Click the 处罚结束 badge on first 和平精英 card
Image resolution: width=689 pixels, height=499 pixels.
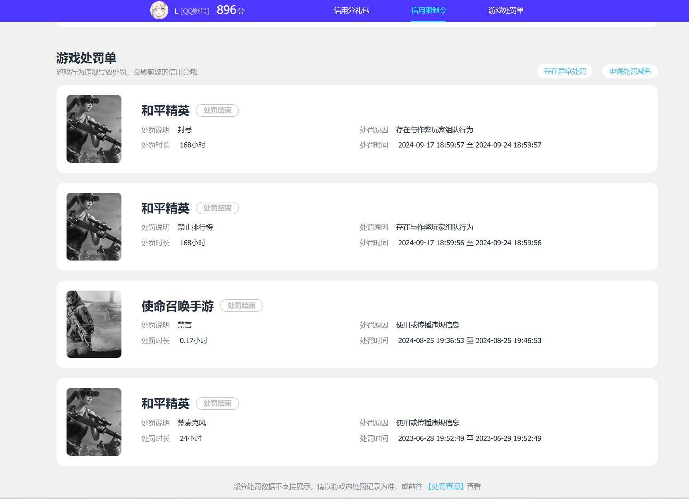[217, 110]
